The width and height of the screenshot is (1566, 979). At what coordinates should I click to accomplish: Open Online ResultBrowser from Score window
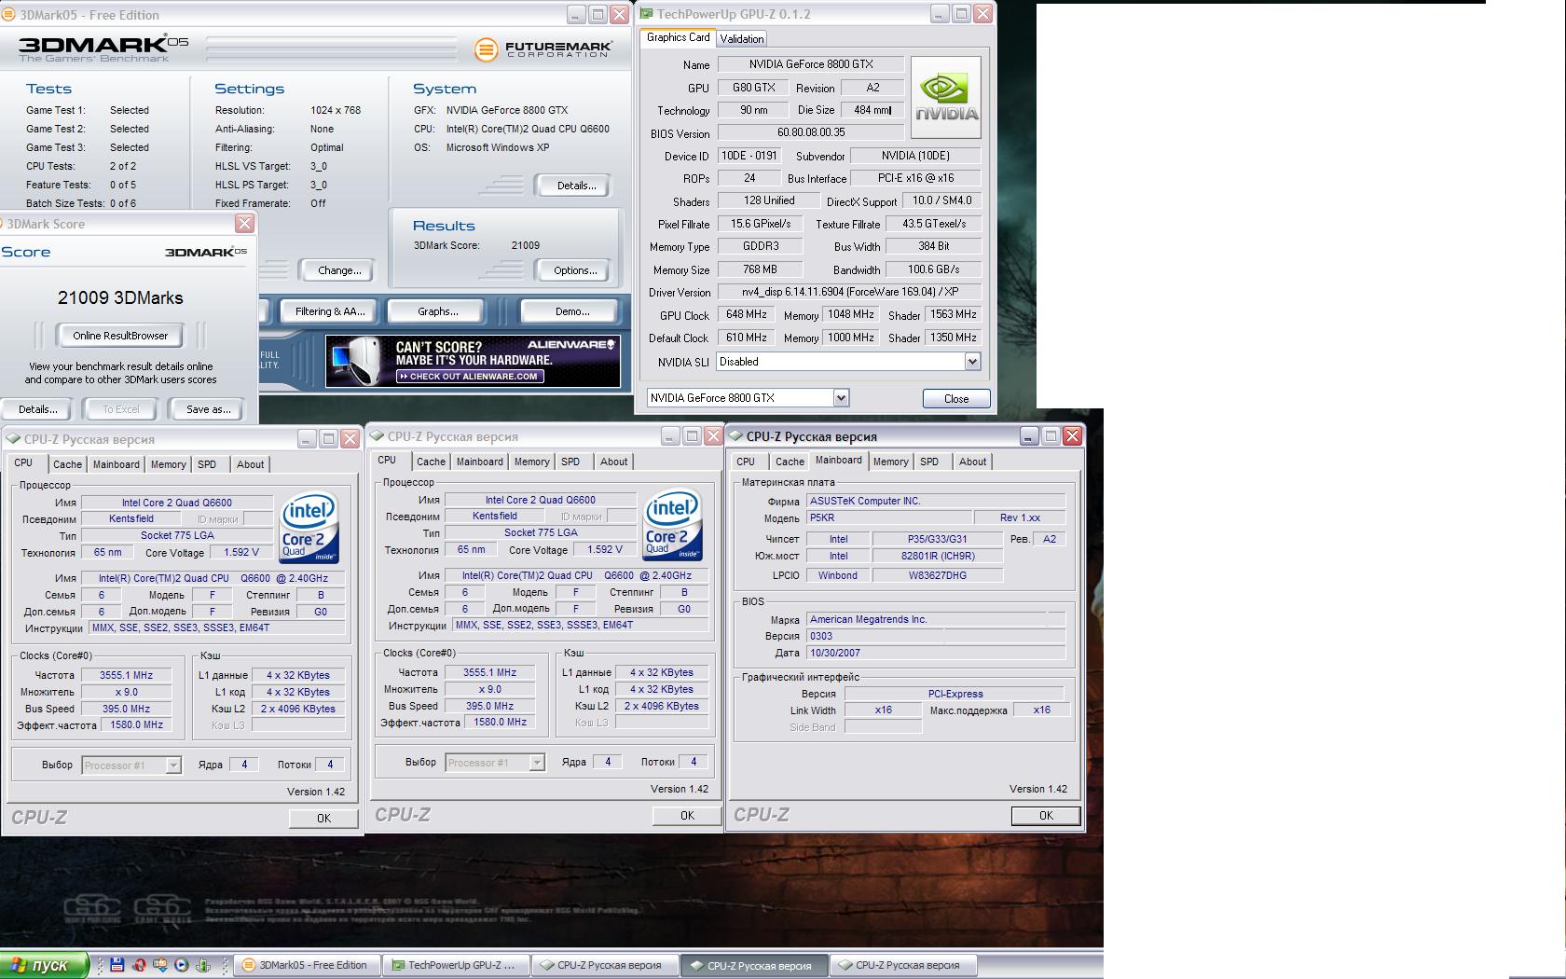(120, 336)
